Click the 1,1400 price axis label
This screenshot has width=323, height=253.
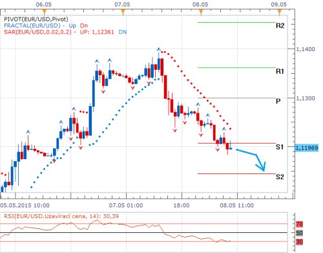(306, 49)
